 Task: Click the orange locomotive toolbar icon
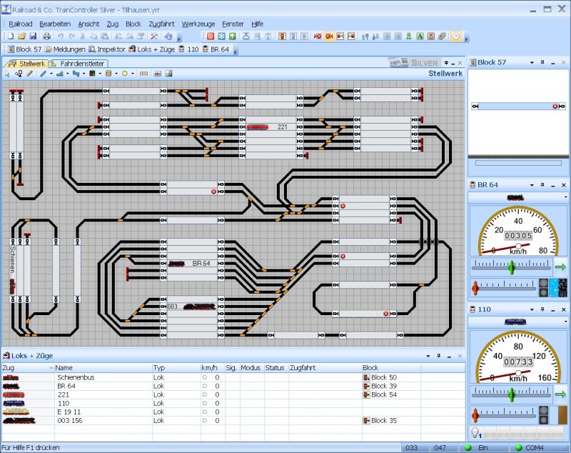[x=282, y=36]
